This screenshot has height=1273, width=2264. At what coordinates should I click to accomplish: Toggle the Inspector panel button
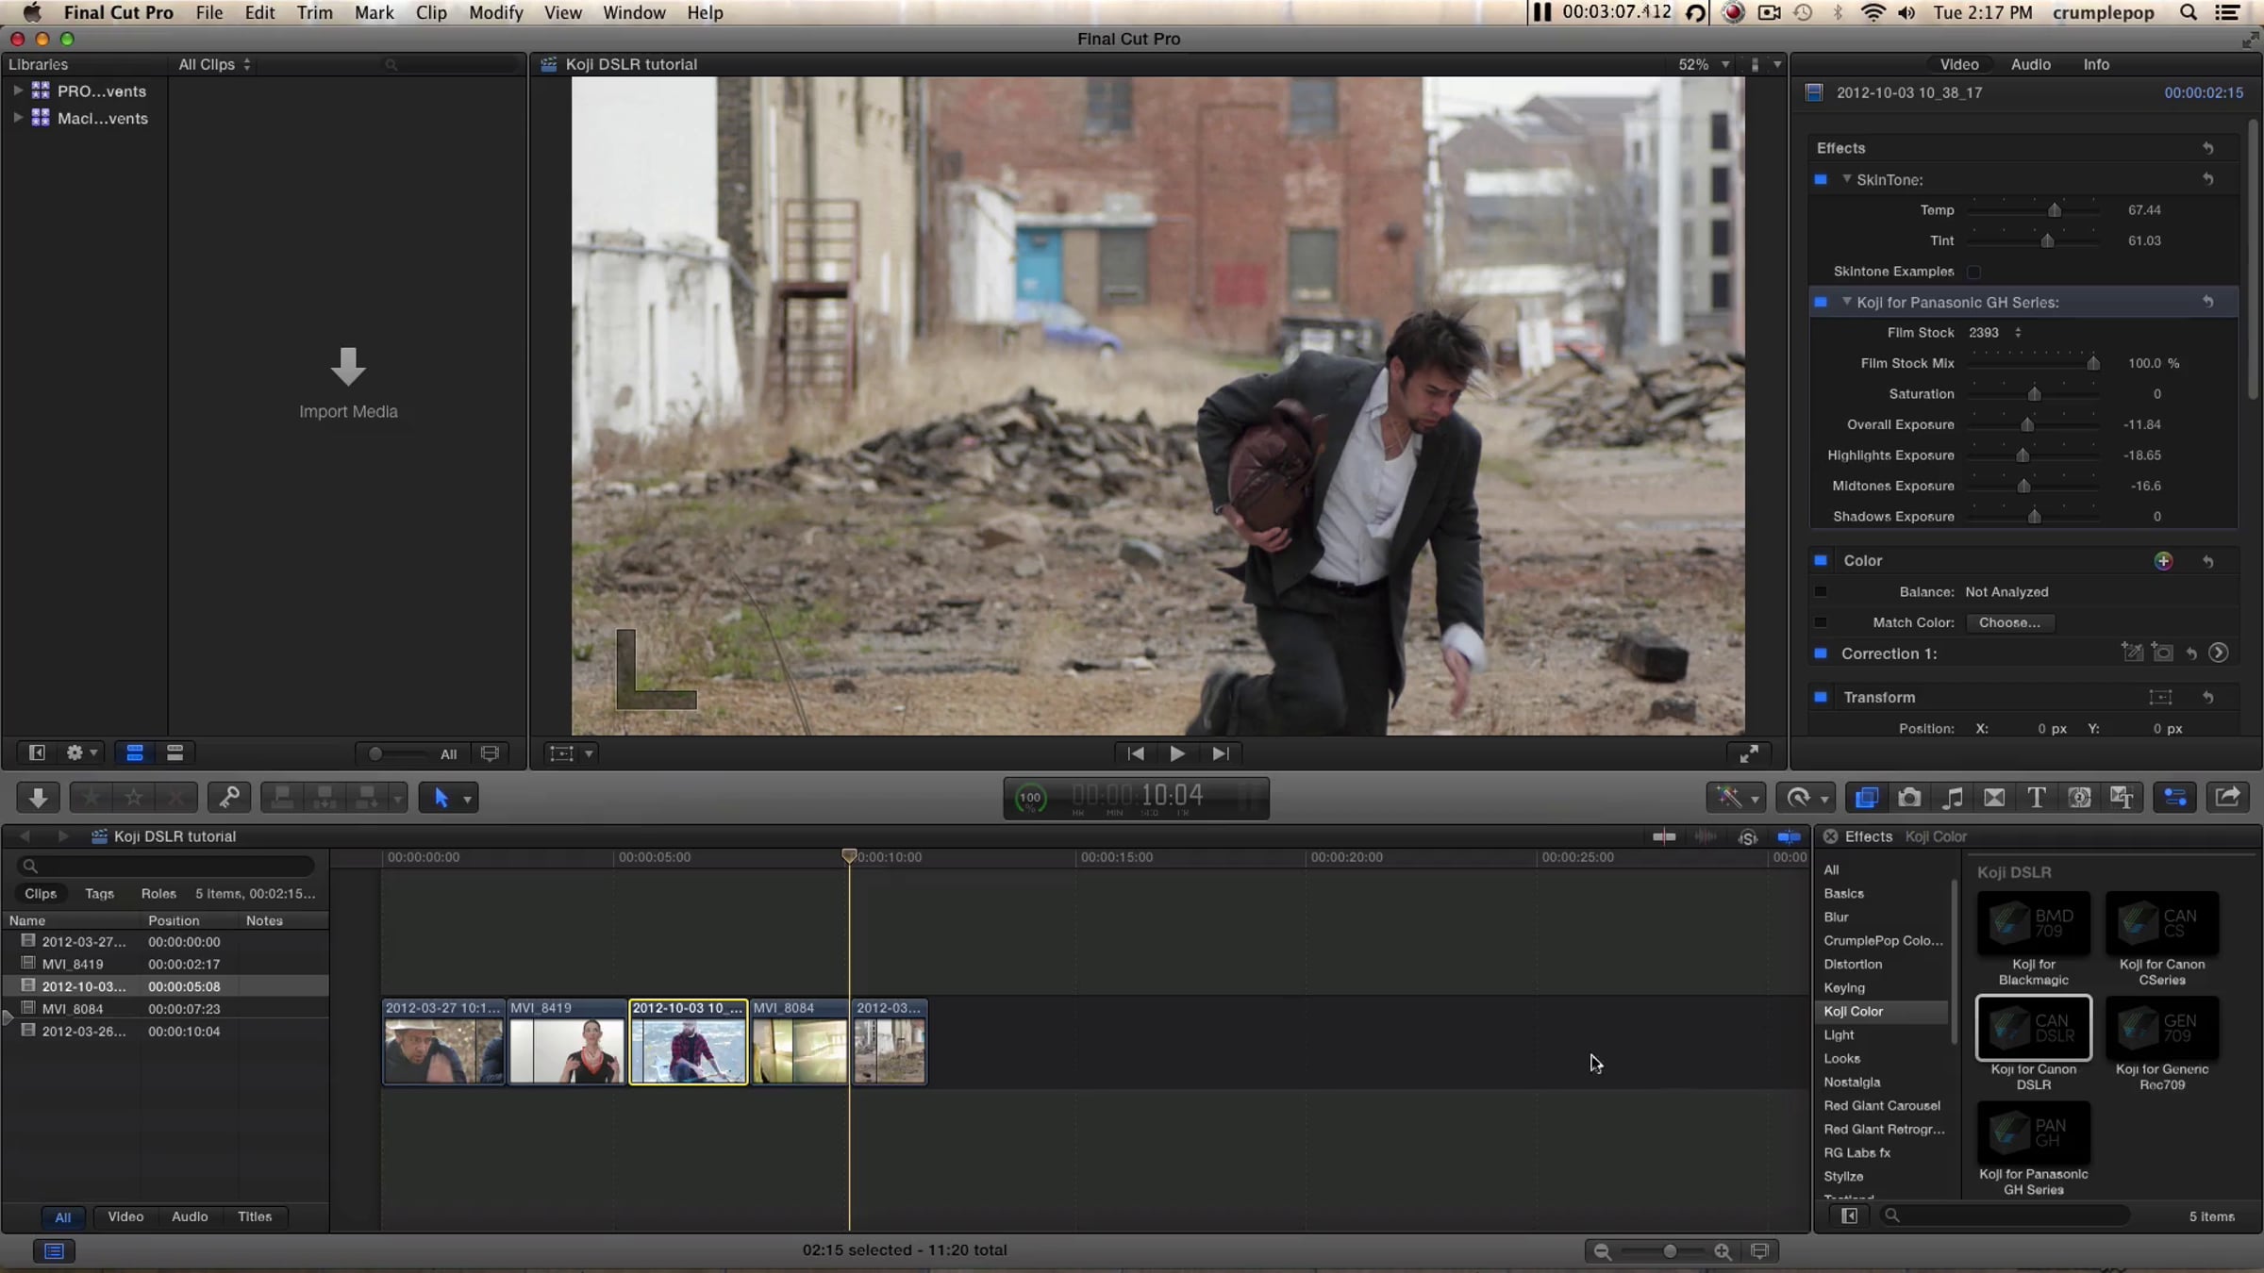coord(2175,798)
